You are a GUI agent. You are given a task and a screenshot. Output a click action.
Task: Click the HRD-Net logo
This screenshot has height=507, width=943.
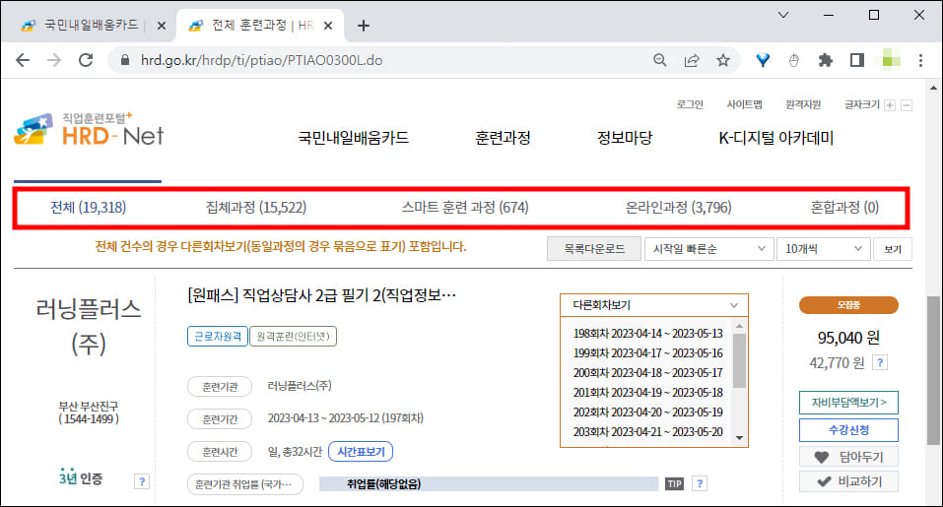click(89, 130)
